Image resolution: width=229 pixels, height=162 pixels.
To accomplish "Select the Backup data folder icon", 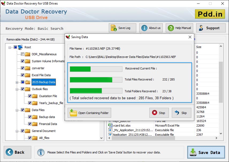I will (x=35, y=117).
